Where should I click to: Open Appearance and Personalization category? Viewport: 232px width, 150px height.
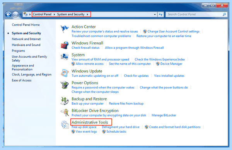coord(23,67)
